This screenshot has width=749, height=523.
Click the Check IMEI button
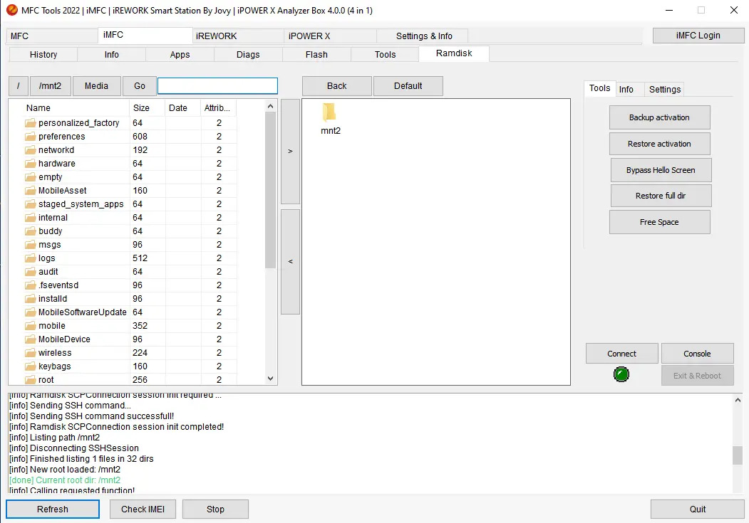click(x=143, y=509)
